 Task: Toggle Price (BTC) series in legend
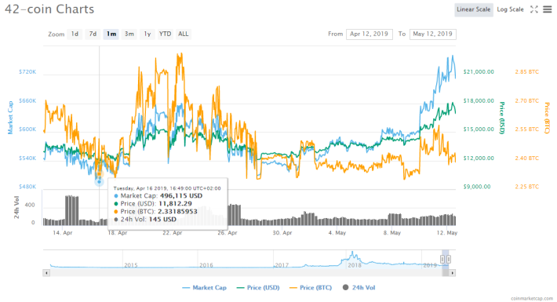(x=311, y=288)
